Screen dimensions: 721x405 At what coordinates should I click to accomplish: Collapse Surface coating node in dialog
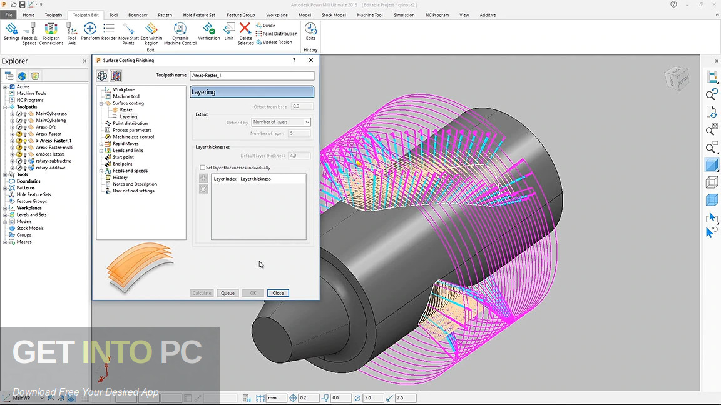(101, 103)
